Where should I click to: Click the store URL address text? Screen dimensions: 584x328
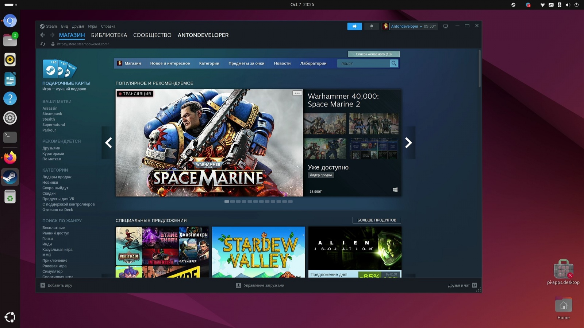(83, 44)
